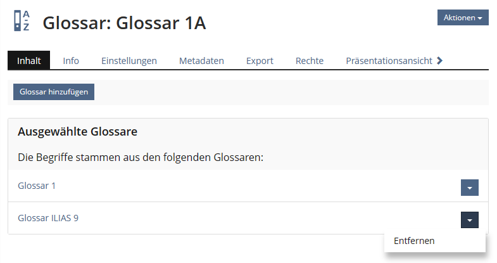
Task: Expand the Glossar 1 row actions dropdown
Action: [469, 188]
